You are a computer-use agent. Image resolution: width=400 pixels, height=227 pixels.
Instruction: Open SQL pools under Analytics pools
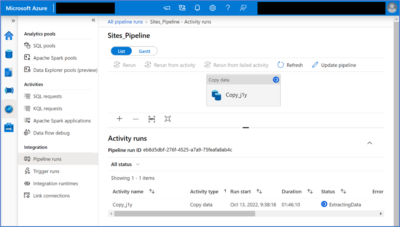44,46
